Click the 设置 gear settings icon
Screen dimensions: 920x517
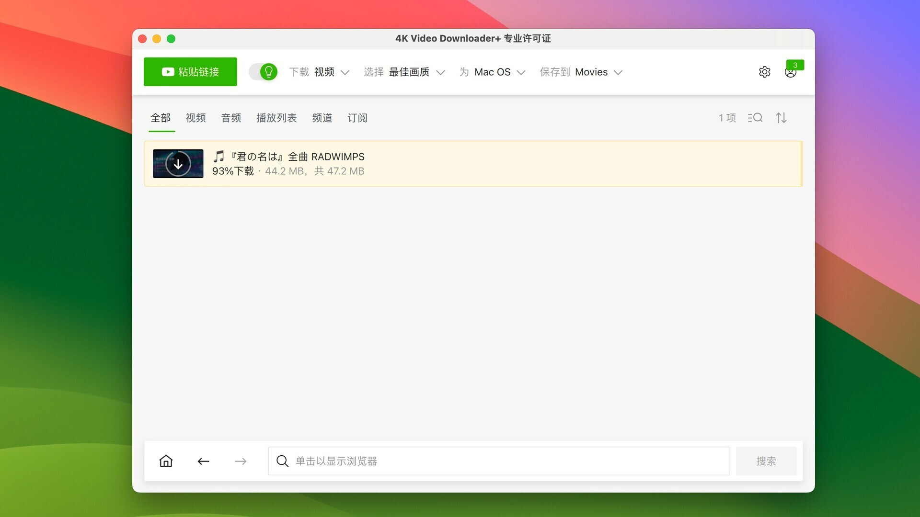(765, 72)
